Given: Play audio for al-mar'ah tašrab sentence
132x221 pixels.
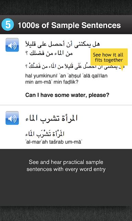Looking at the screenshot, I should click(12, 118).
